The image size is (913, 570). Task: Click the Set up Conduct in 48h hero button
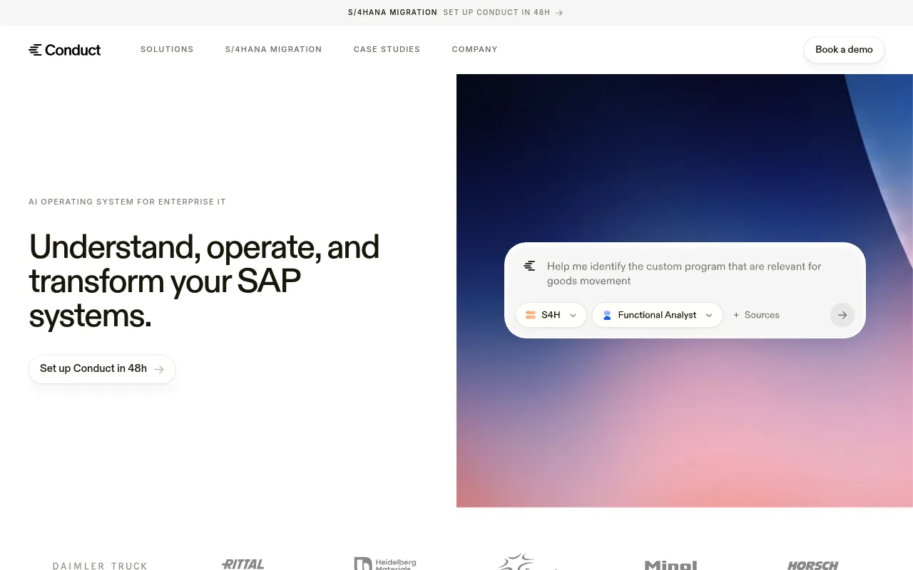(102, 369)
